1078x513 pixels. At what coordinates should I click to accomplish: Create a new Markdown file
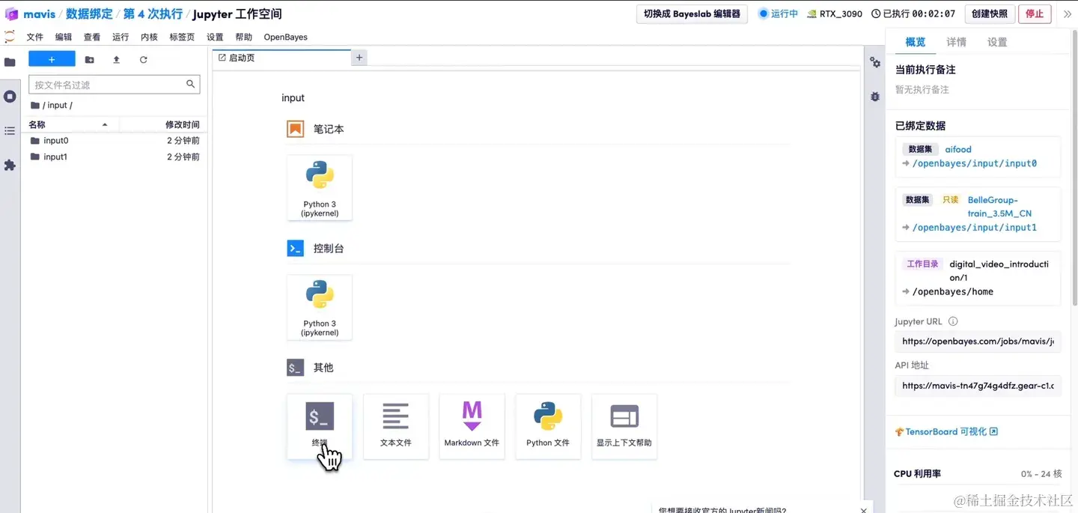click(x=472, y=426)
